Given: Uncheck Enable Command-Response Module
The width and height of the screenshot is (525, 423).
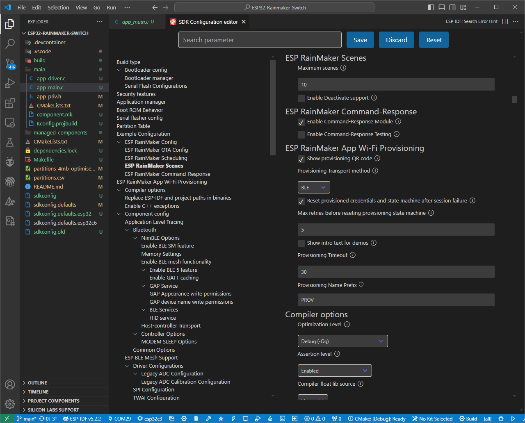Looking at the screenshot, I should 301,122.
